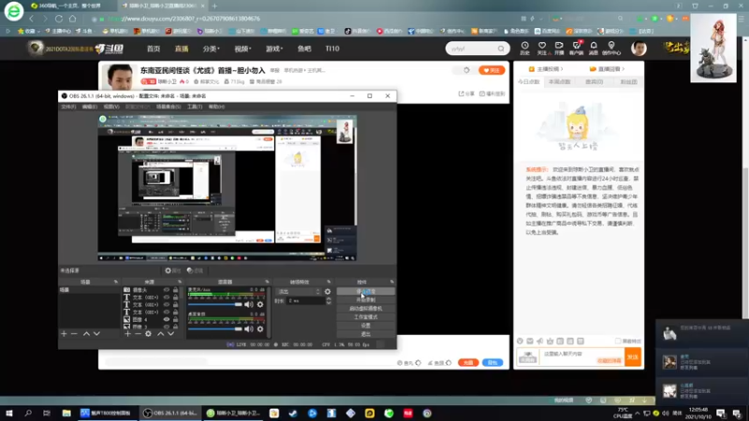Image resolution: width=749 pixels, height=421 pixels.
Task: Open OBS 工具(T) menu
Action: pyautogui.click(x=195, y=107)
